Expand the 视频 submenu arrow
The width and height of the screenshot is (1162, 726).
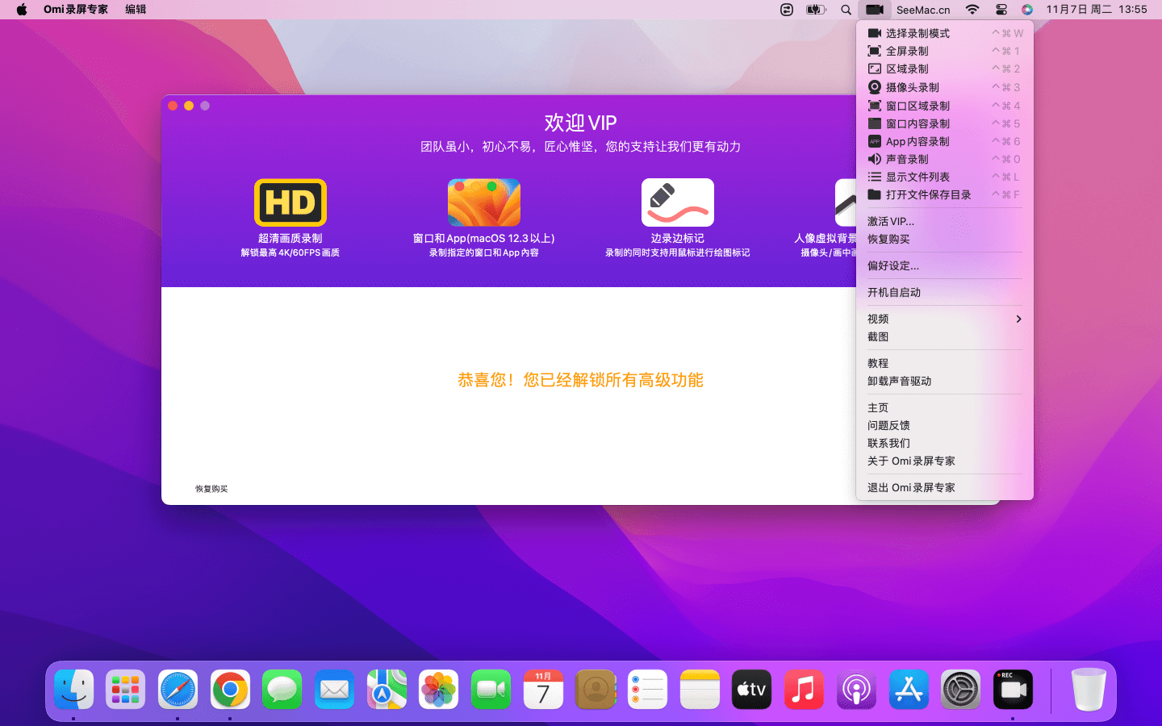pos(1018,319)
